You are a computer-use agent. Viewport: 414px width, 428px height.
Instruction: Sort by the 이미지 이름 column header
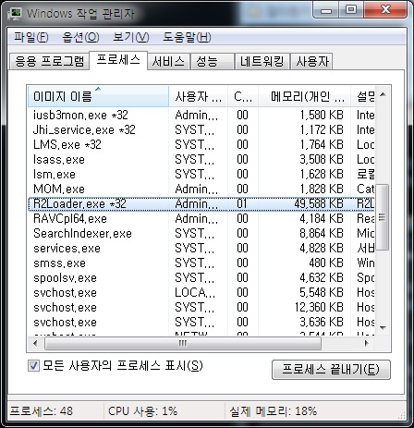tap(98, 97)
